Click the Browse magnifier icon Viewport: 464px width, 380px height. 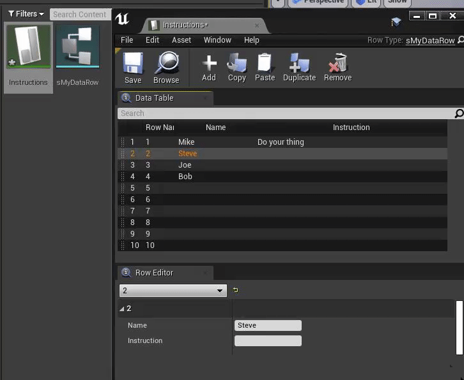[x=167, y=62]
